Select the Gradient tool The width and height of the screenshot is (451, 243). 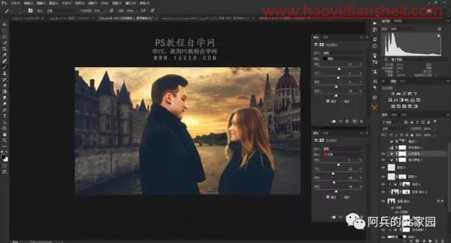(4, 91)
